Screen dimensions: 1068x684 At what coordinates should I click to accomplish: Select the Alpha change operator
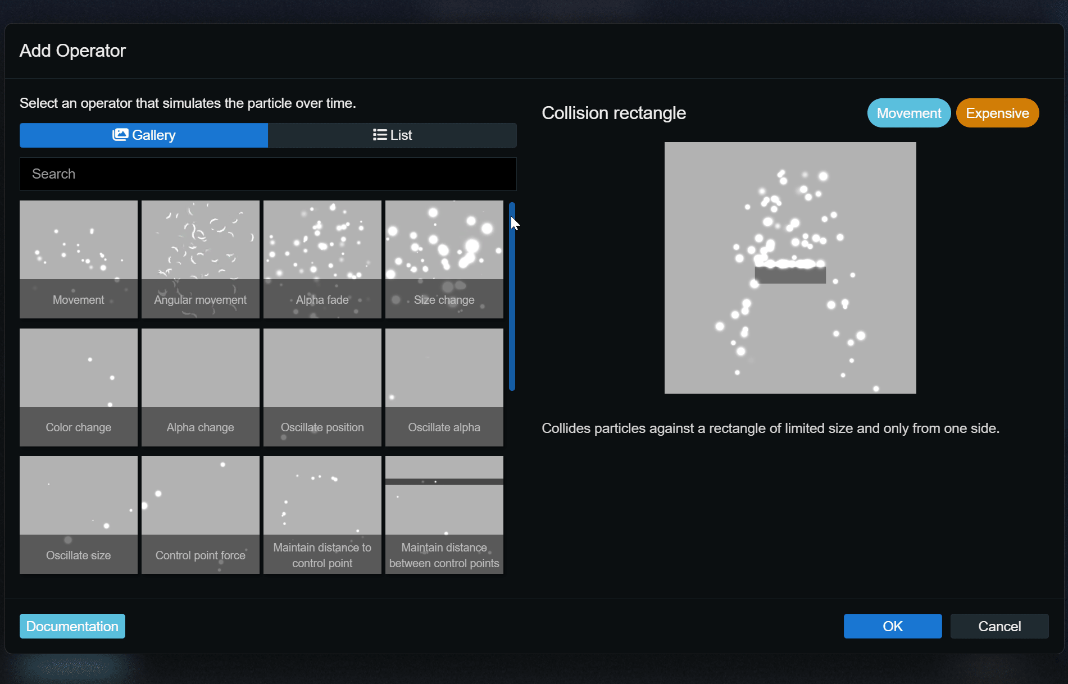pyautogui.click(x=201, y=387)
